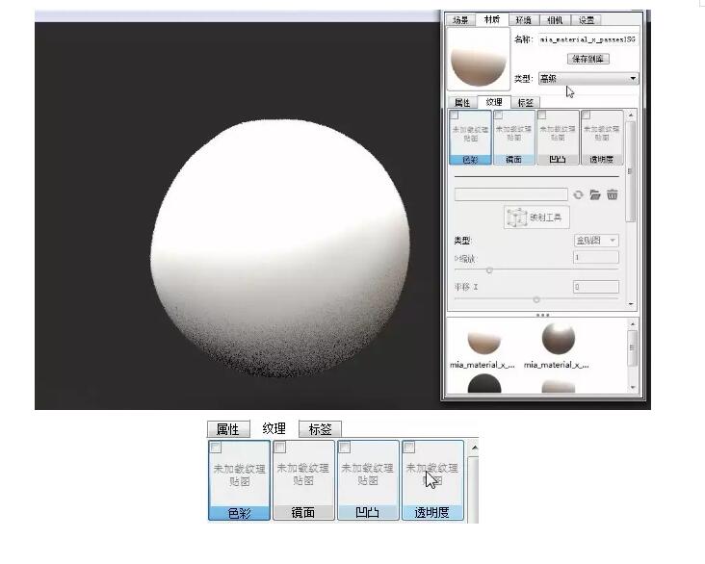
Task: Tick the 凹凸 checkbox in enlarged bottom strip
Action: [x=345, y=448]
